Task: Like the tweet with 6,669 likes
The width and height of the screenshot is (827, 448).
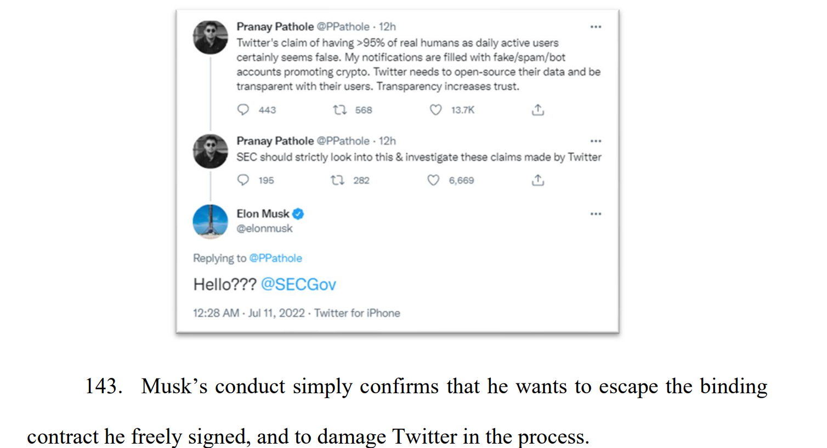Action: [x=433, y=180]
